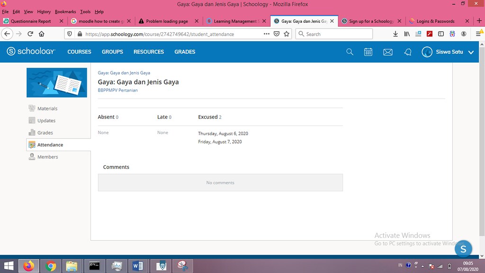Viewport: 485px width, 273px height.
Task: Focus the Firefox Search field
Action: (334, 34)
